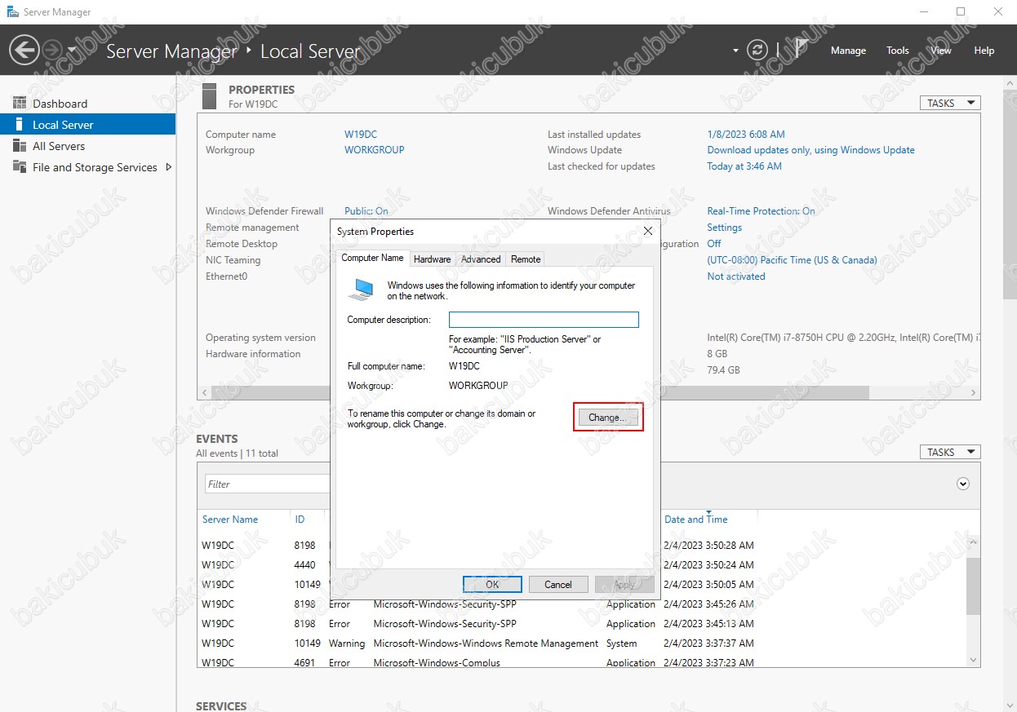The width and height of the screenshot is (1017, 712).
Task: Click 'Microsoft-Windows-Windows Remote Management' event source
Action: click(486, 643)
